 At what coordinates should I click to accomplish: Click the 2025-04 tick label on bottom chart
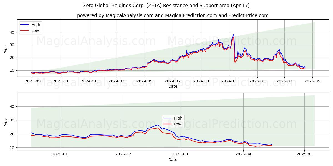243,155
